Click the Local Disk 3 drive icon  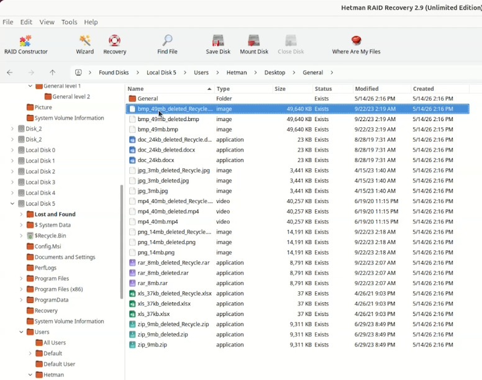tap(21, 182)
